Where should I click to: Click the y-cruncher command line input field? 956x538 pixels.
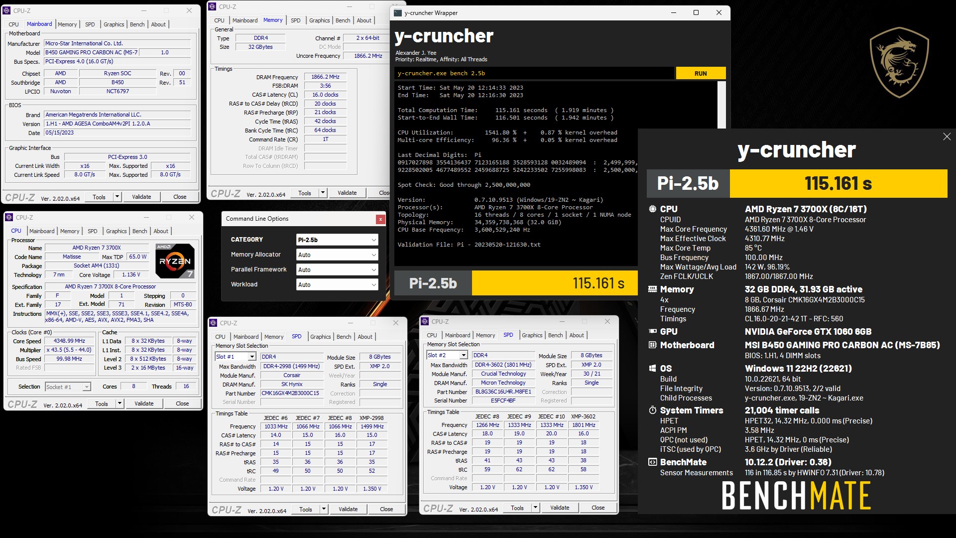tap(534, 73)
